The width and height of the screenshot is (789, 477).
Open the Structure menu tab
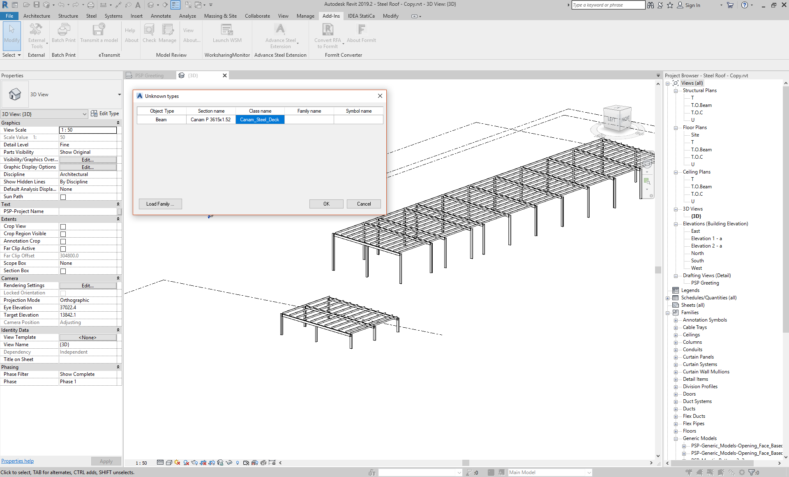(68, 16)
